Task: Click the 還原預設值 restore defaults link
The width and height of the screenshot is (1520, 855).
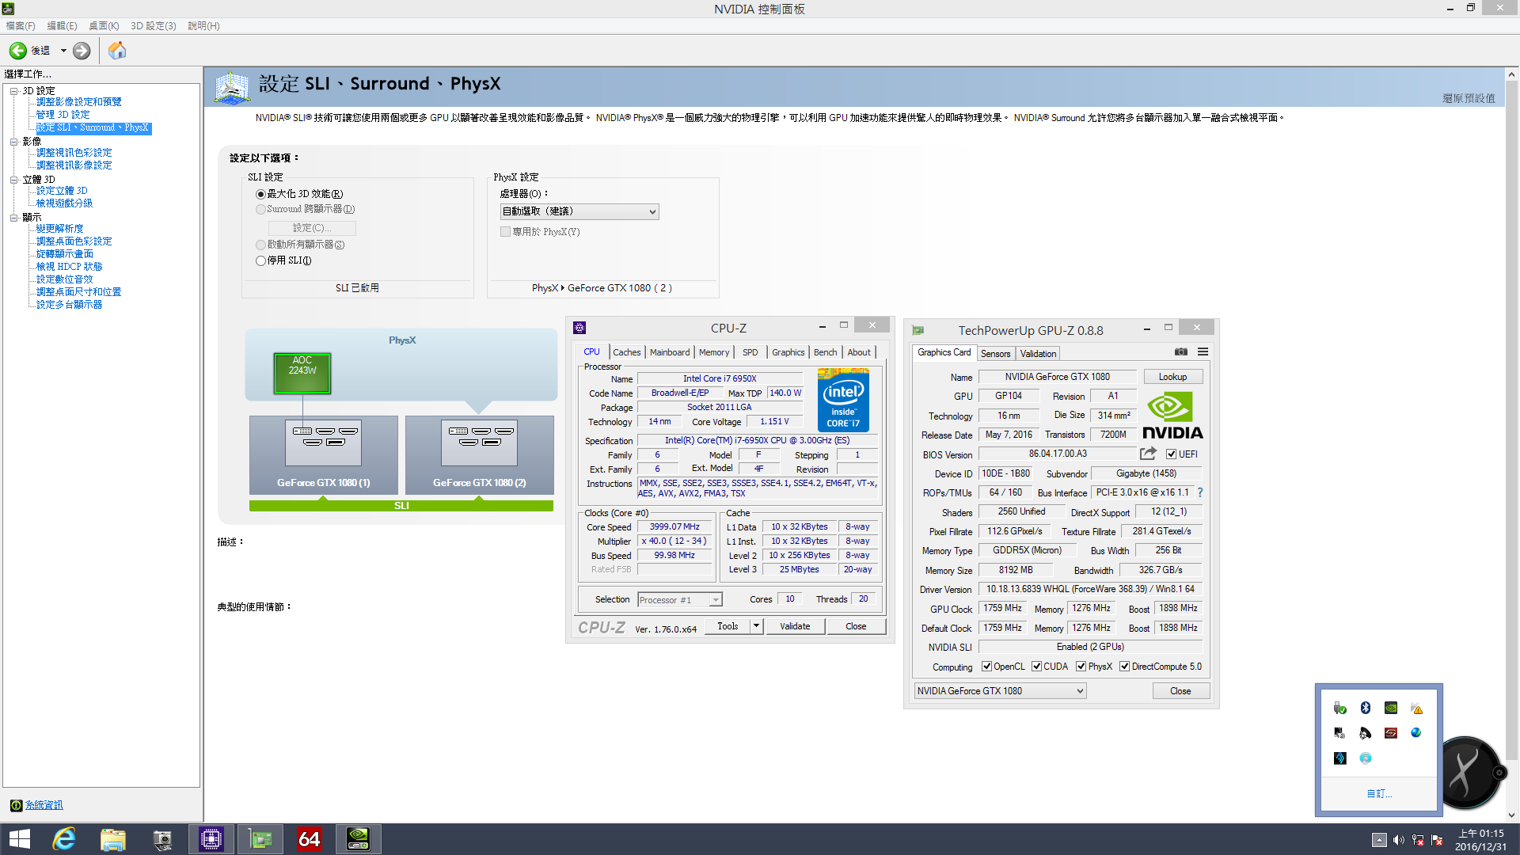Action: click(x=1469, y=98)
